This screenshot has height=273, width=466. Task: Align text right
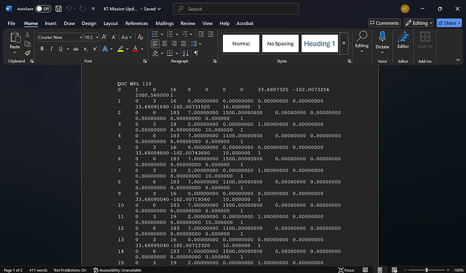pos(174,44)
